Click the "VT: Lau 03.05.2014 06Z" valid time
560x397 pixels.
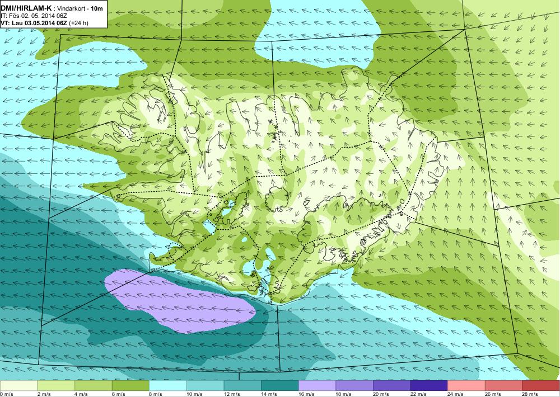click(x=34, y=23)
